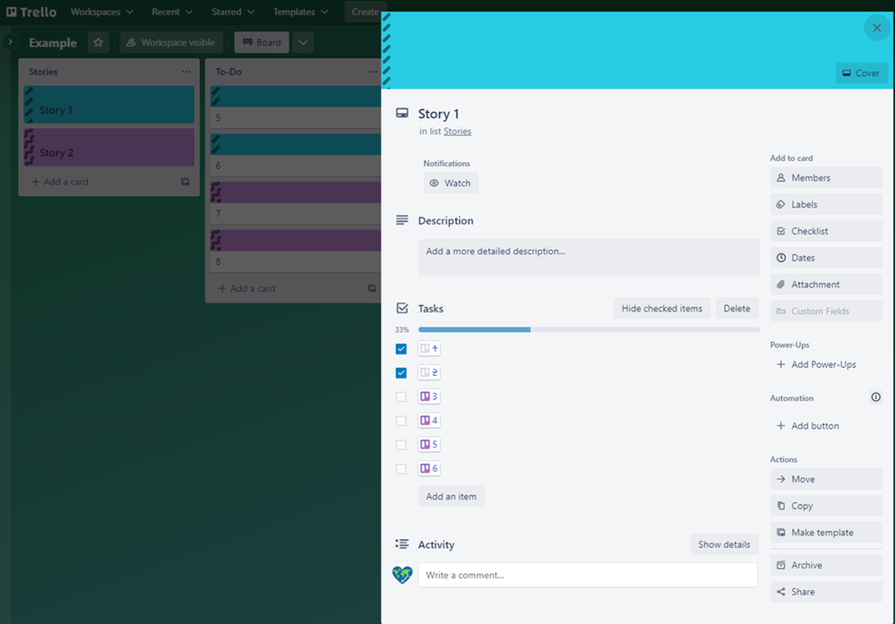Star the Example board
This screenshot has width=895, height=624.
(x=99, y=42)
